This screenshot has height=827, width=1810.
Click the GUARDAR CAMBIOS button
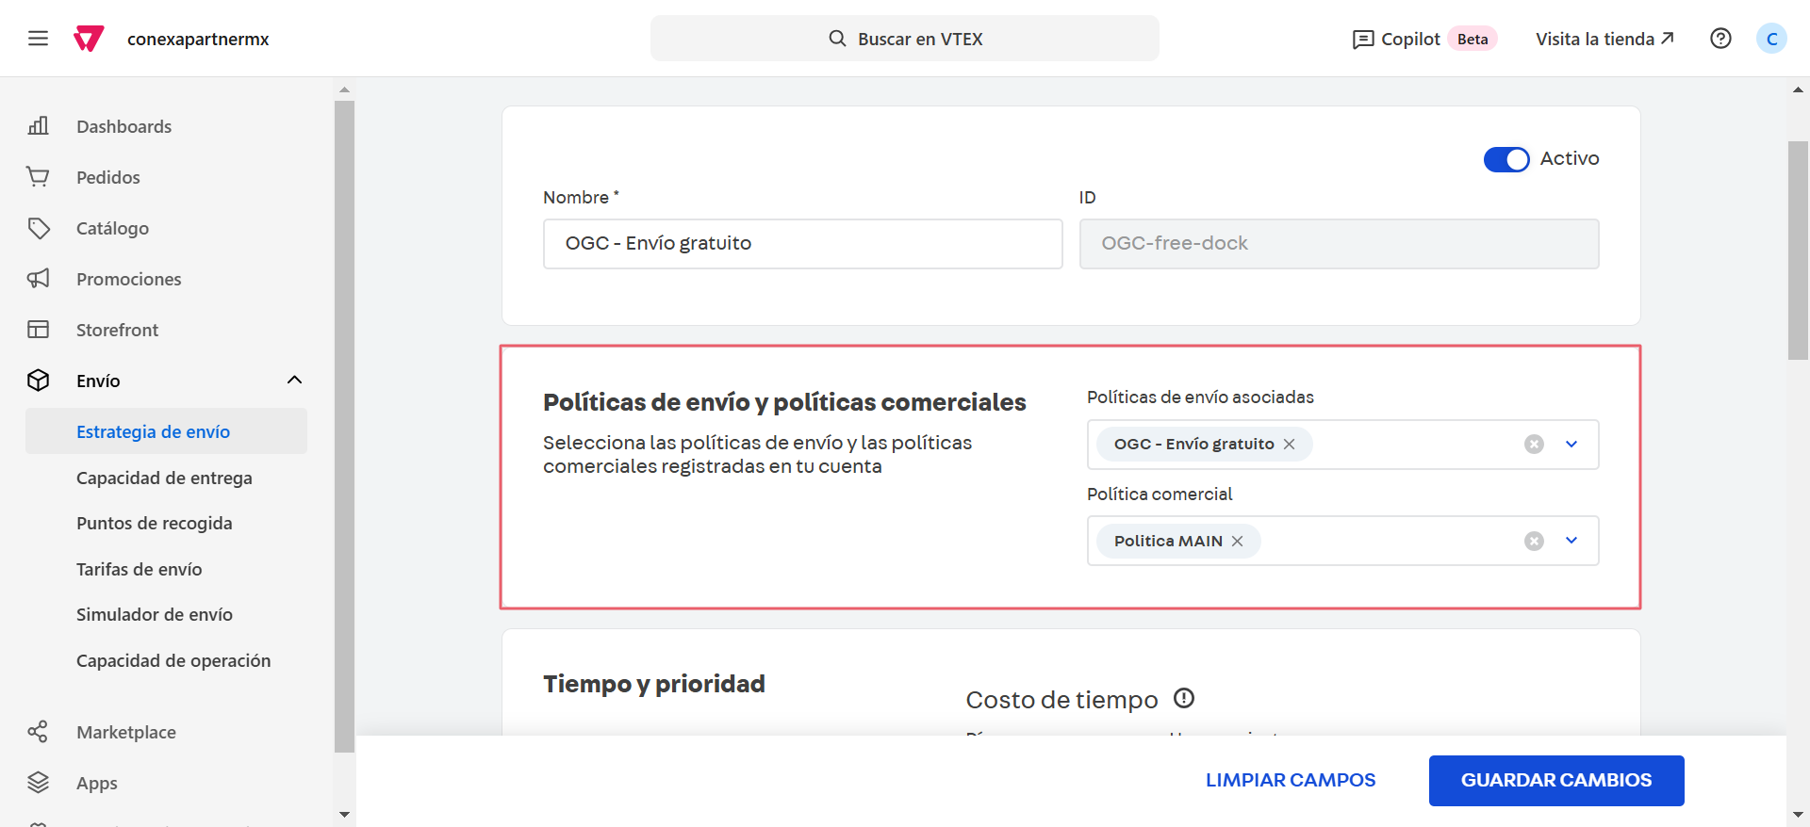(1555, 780)
